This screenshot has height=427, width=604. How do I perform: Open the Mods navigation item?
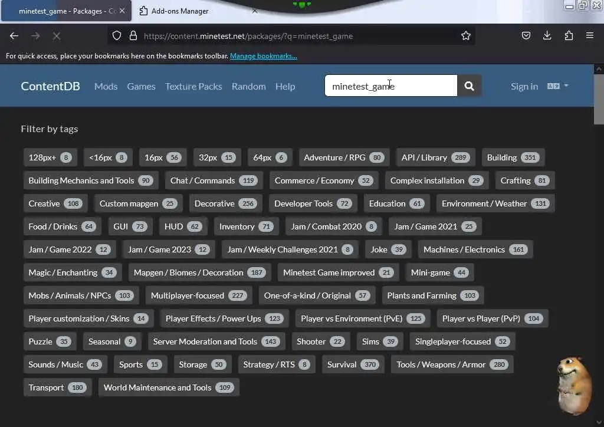click(106, 86)
